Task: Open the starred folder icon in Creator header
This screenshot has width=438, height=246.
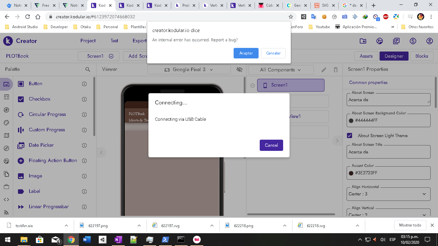Action: coord(363,41)
